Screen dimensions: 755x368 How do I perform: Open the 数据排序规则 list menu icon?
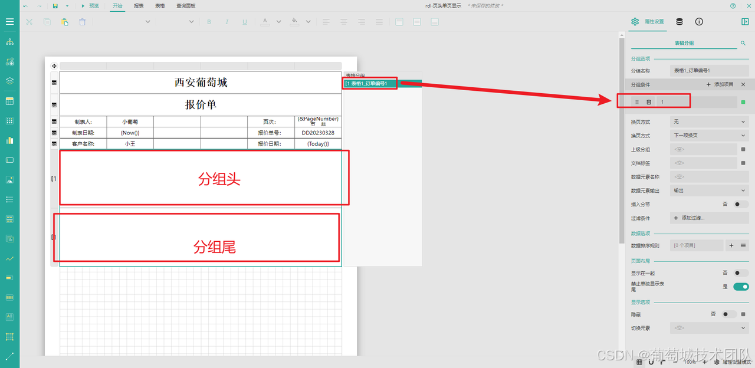pos(743,245)
